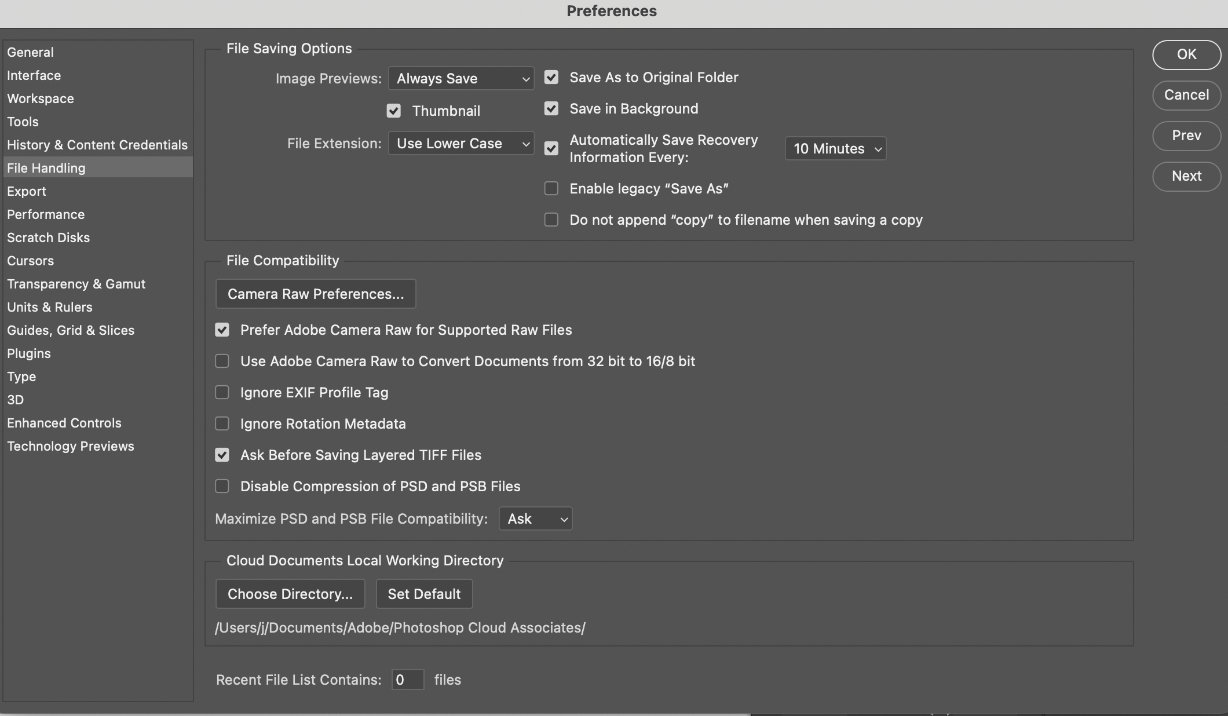Check Ignore EXIF Profile Tag

point(222,393)
